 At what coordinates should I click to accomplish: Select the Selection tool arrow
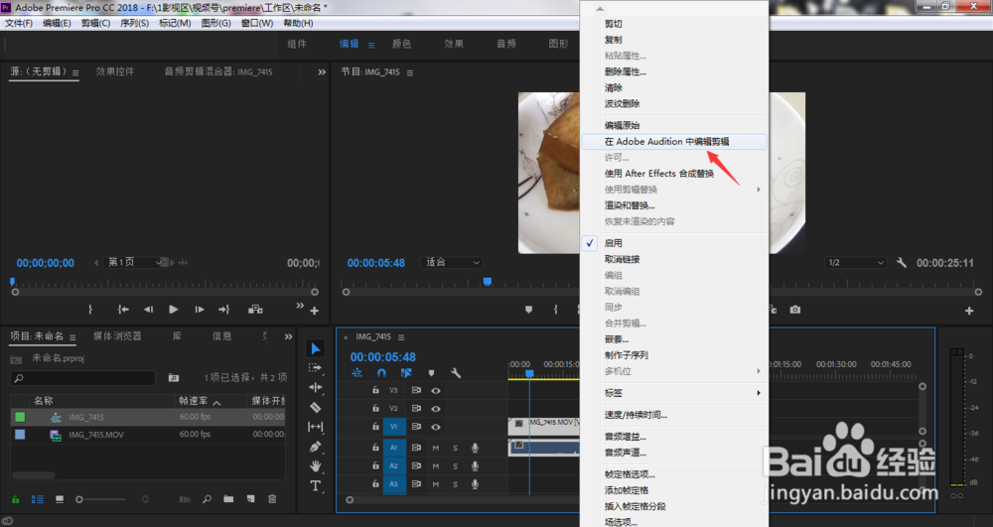[x=316, y=348]
